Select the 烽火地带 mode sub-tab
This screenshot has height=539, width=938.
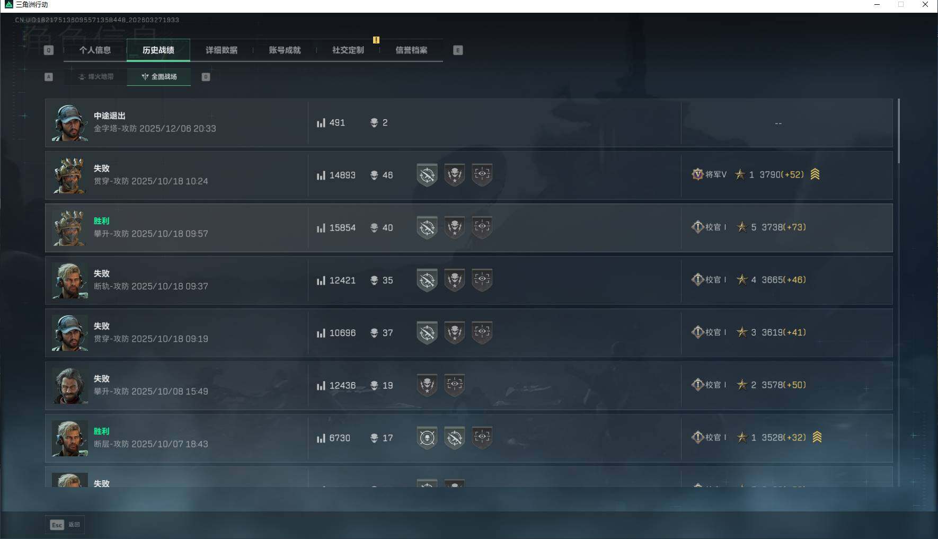point(96,77)
